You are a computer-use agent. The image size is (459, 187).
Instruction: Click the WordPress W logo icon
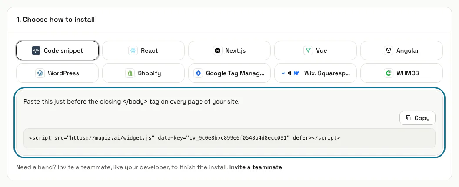(40, 73)
